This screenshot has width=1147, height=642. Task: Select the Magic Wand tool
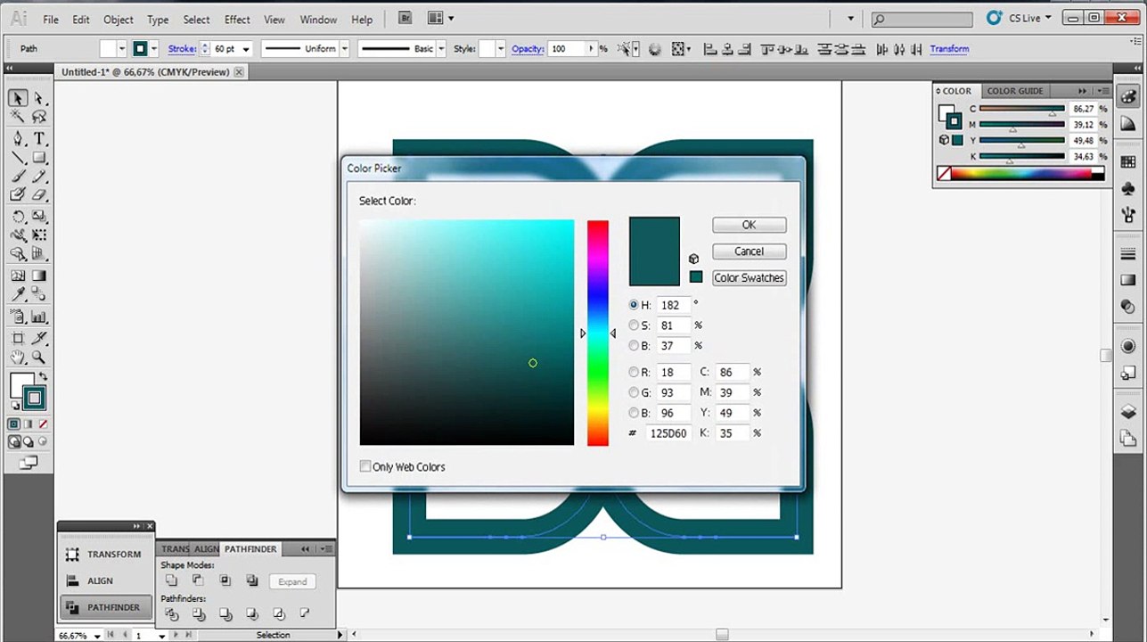click(x=18, y=117)
